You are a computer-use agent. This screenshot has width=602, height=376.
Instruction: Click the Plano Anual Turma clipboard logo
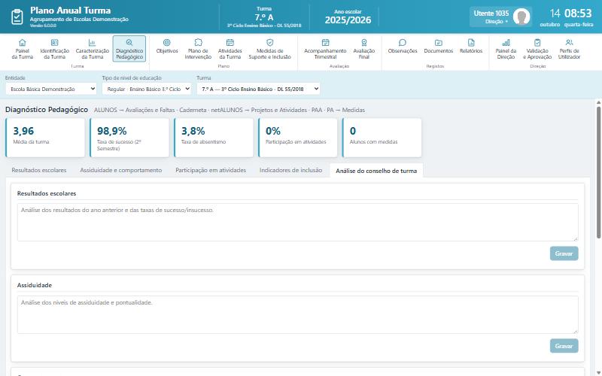[17, 17]
